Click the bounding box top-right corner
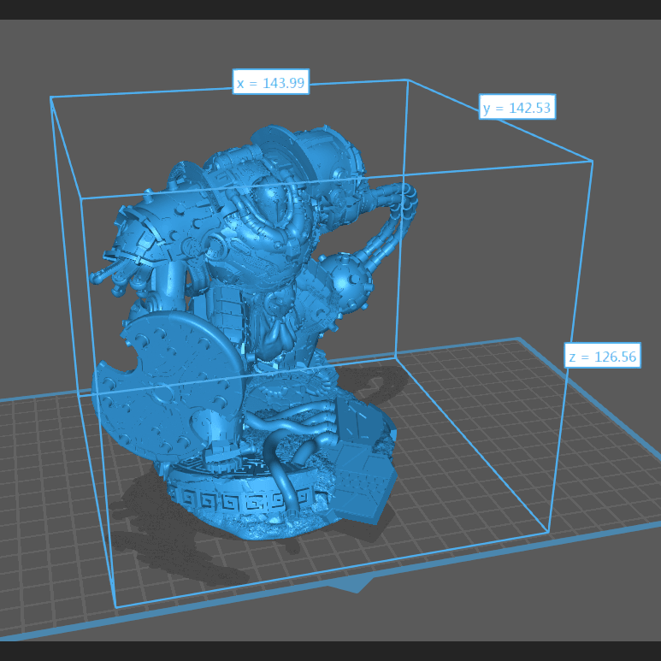The height and width of the screenshot is (661, 661). point(592,161)
